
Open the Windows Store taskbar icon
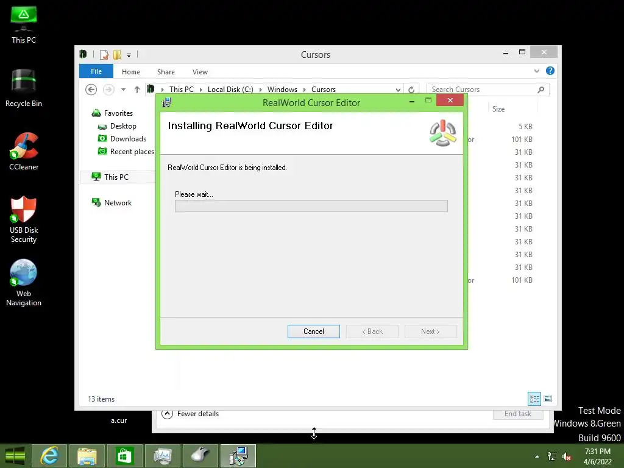[x=124, y=456]
